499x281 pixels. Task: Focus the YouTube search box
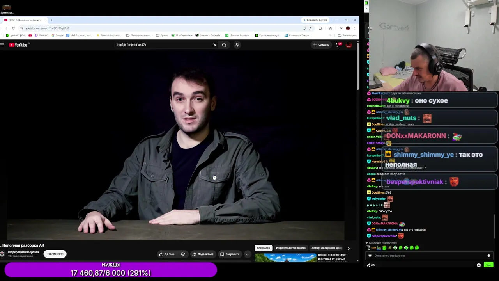(164, 45)
